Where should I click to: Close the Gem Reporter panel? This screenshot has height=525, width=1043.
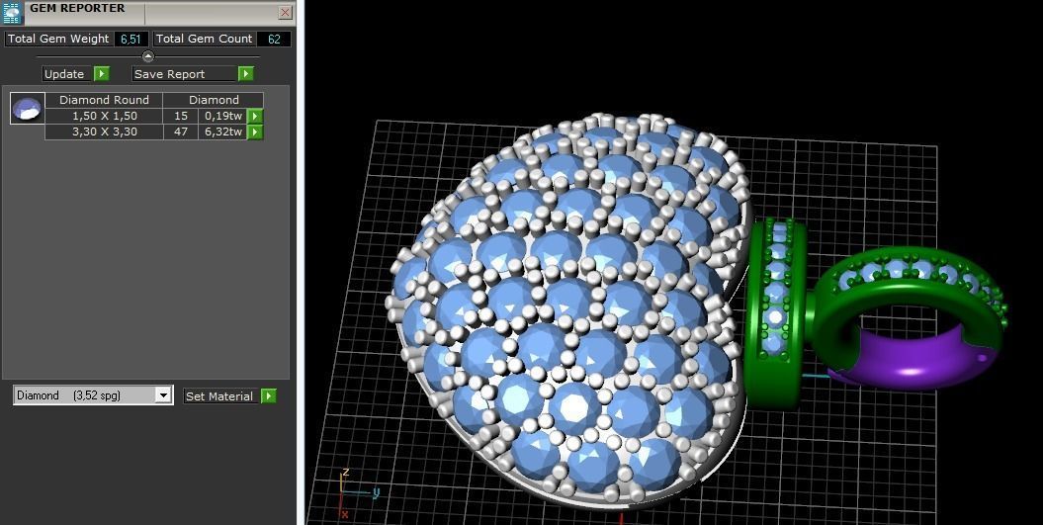pyautogui.click(x=285, y=13)
